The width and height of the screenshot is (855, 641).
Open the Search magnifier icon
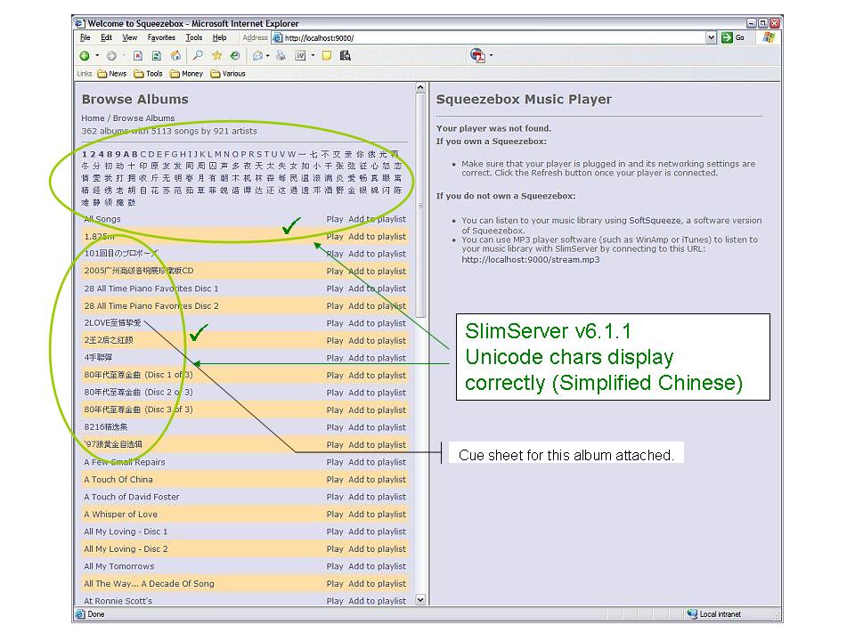point(198,55)
